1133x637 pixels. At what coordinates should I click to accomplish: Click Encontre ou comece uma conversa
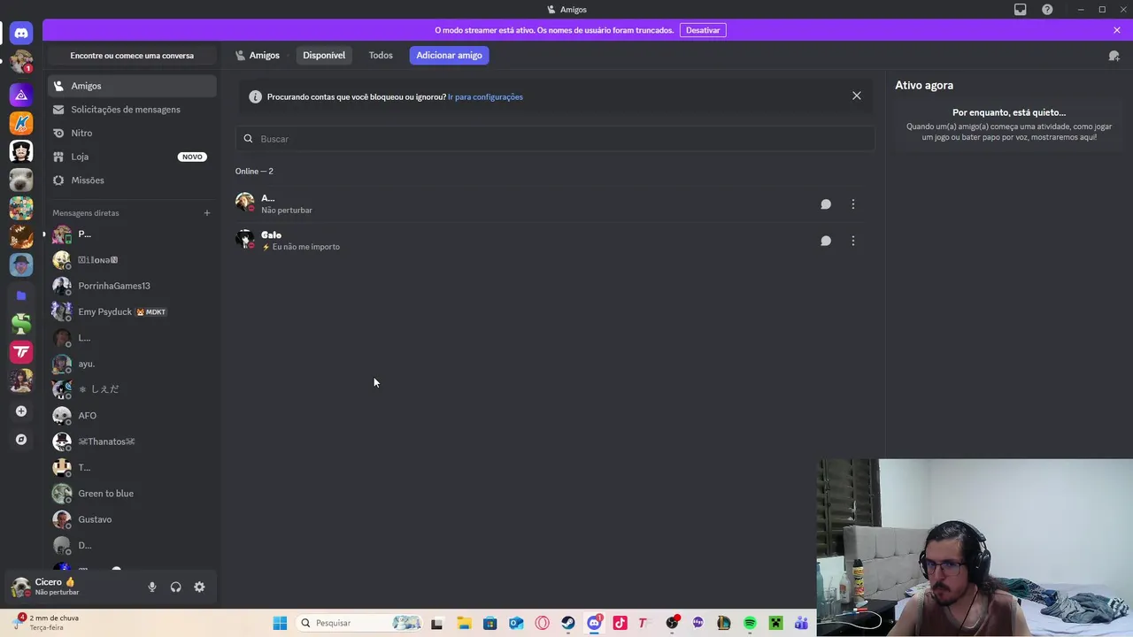click(x=132, y=56)
